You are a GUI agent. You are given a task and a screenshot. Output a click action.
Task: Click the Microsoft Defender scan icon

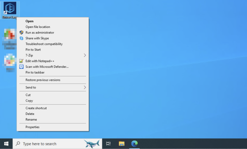point(21,67)
